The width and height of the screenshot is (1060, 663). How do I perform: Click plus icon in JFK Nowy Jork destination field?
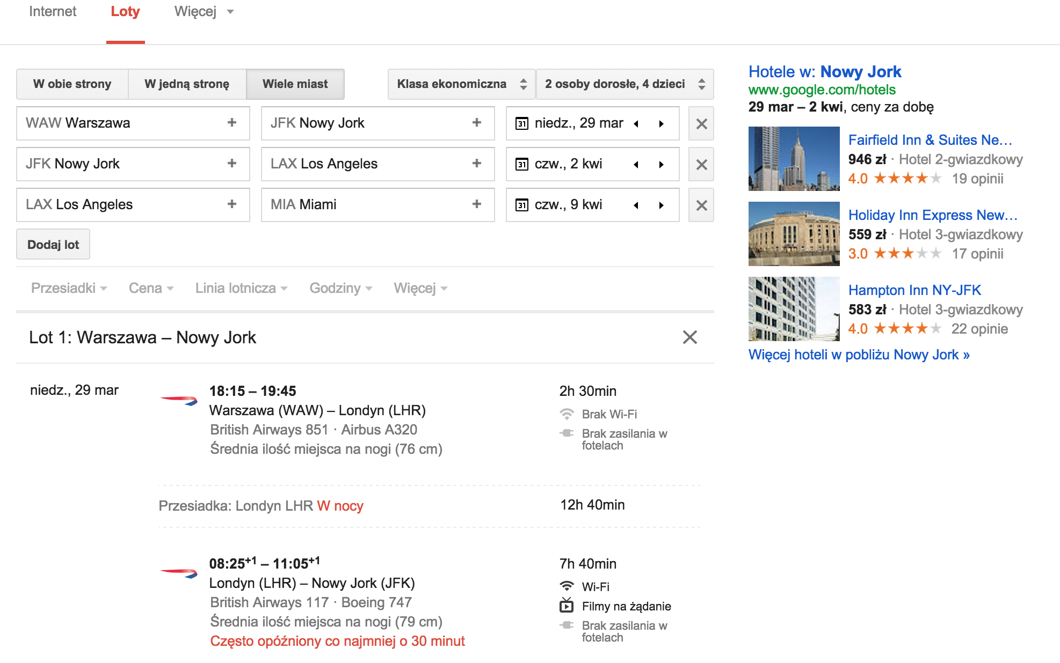pyautogui.click(x=477, y=123)
